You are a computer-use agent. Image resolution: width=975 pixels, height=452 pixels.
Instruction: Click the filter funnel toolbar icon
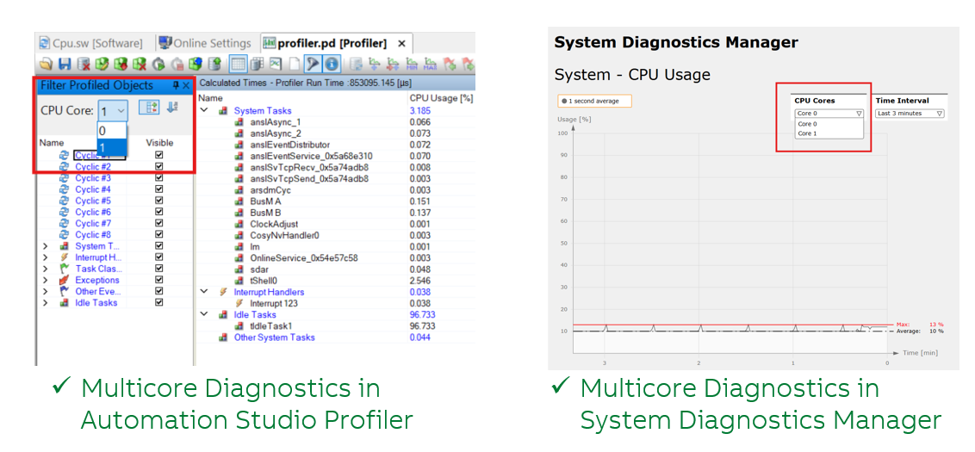[x=313, y=64]
